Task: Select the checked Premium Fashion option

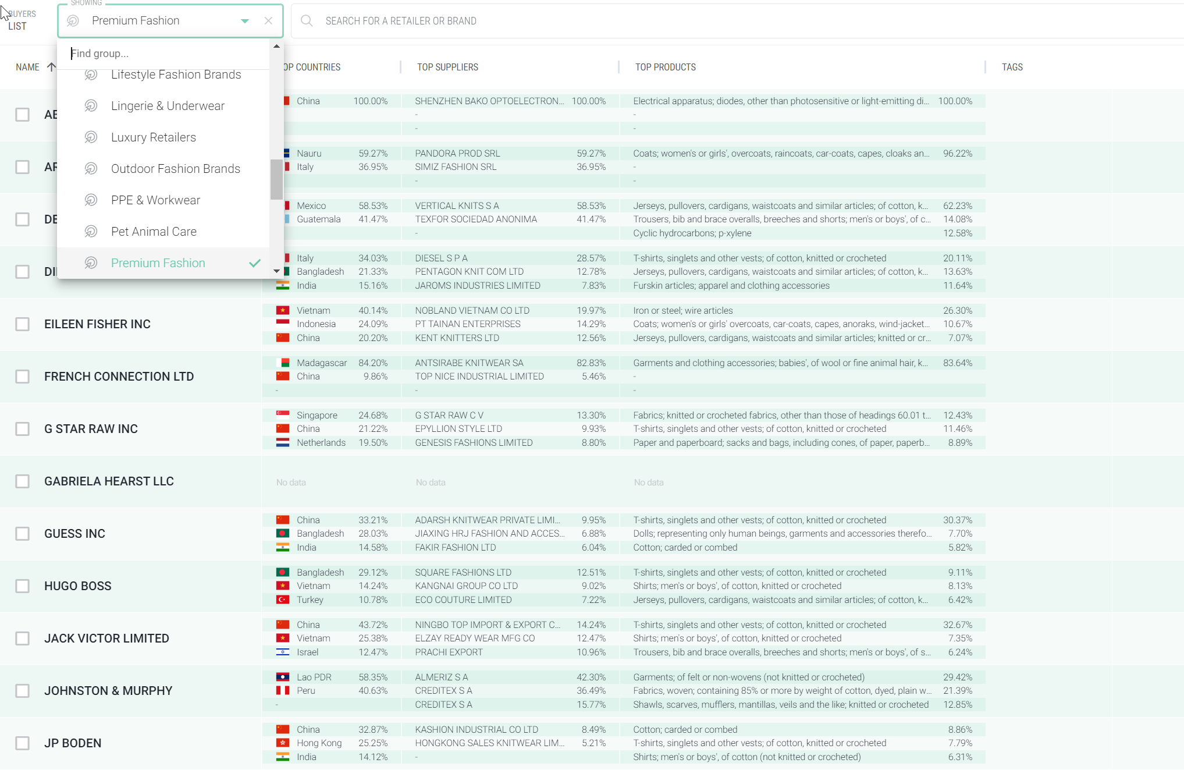Action: 163,263
